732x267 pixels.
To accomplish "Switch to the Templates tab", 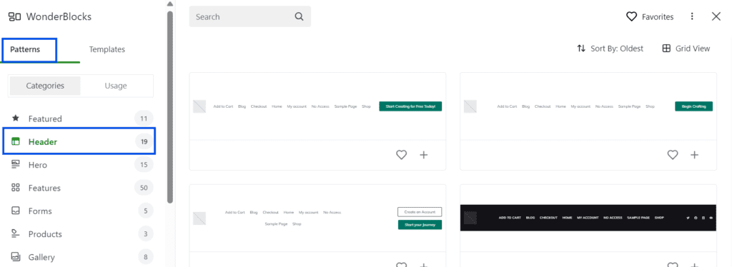I will pos(107,49).
